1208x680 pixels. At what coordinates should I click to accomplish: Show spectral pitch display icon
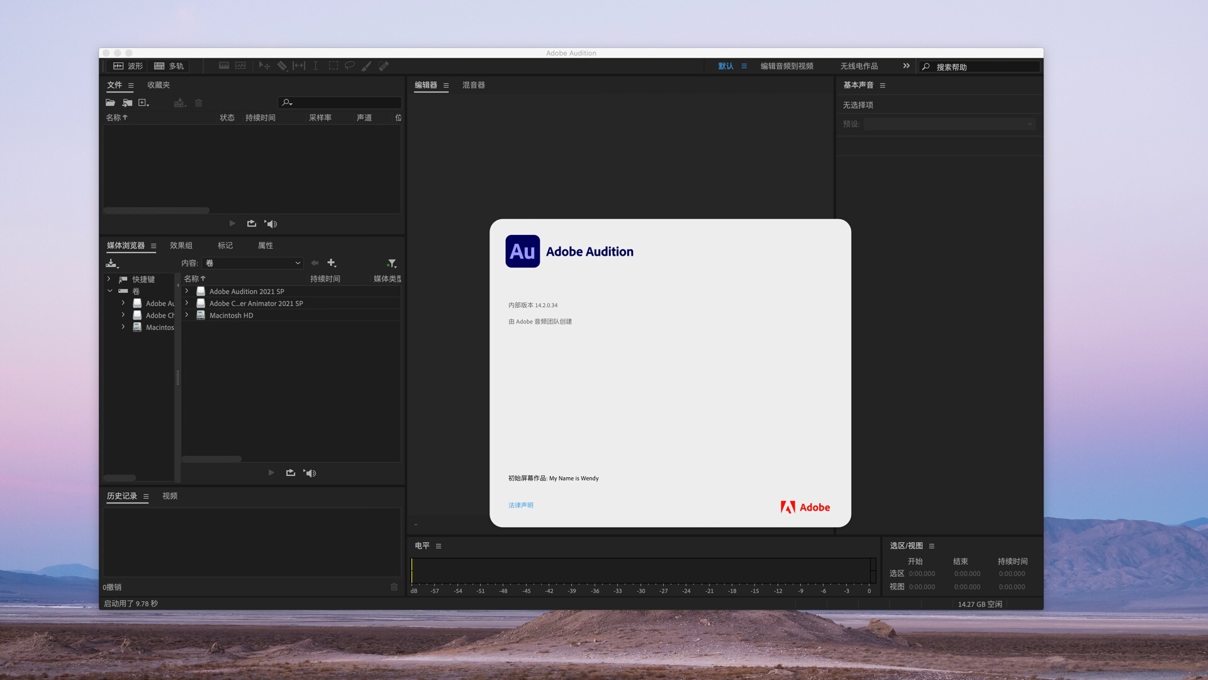240,65
